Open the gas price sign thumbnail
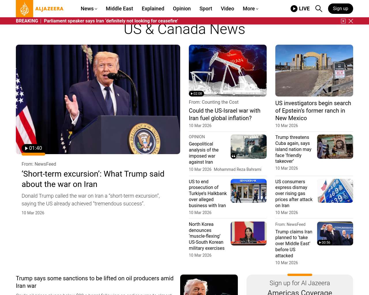Image resolution: width=369 pixels, height=295 pixels. (x=335, y=191)
